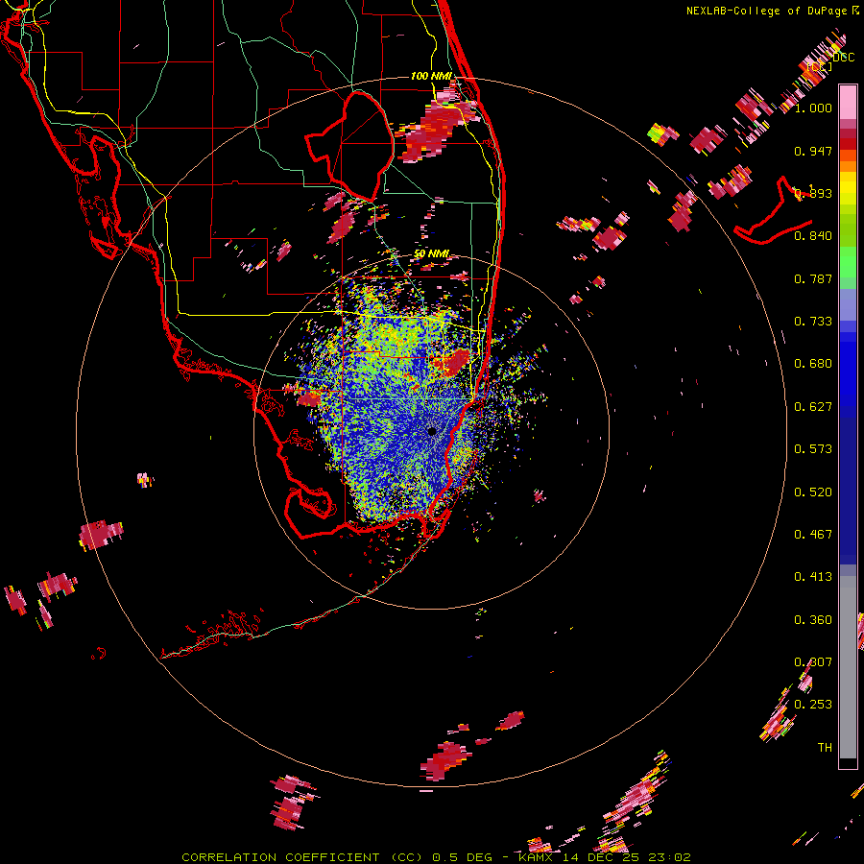This screenshot has height=864, width=864.
Task: Click the 1.000 scale value
Action: click(813, 108)
